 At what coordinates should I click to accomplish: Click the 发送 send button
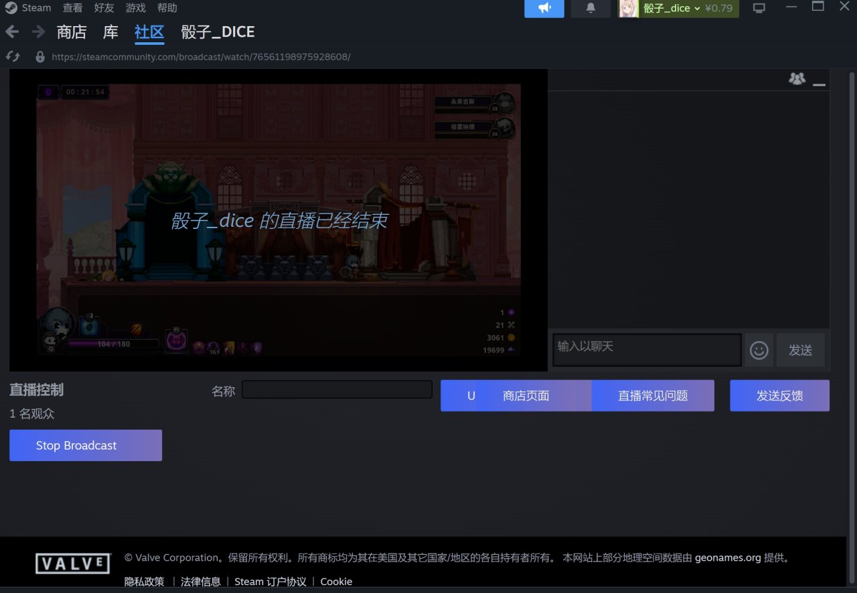pyautogui.click(x=800, y=350)
